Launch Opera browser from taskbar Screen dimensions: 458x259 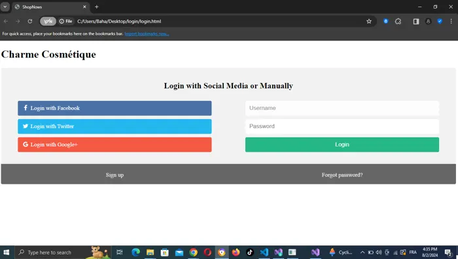[207, 252]
